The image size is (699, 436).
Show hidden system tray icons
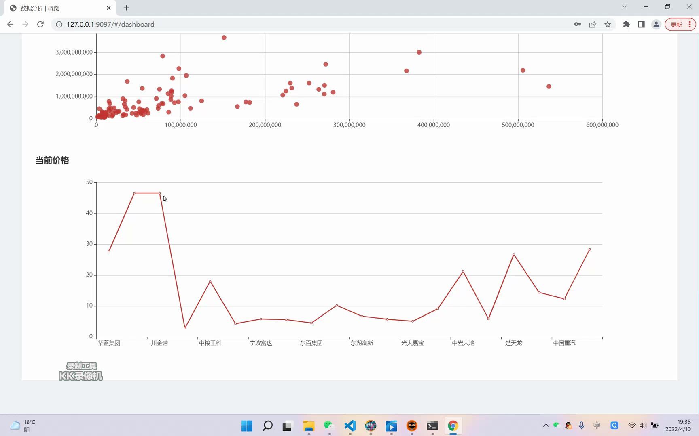tap(546, 425)
